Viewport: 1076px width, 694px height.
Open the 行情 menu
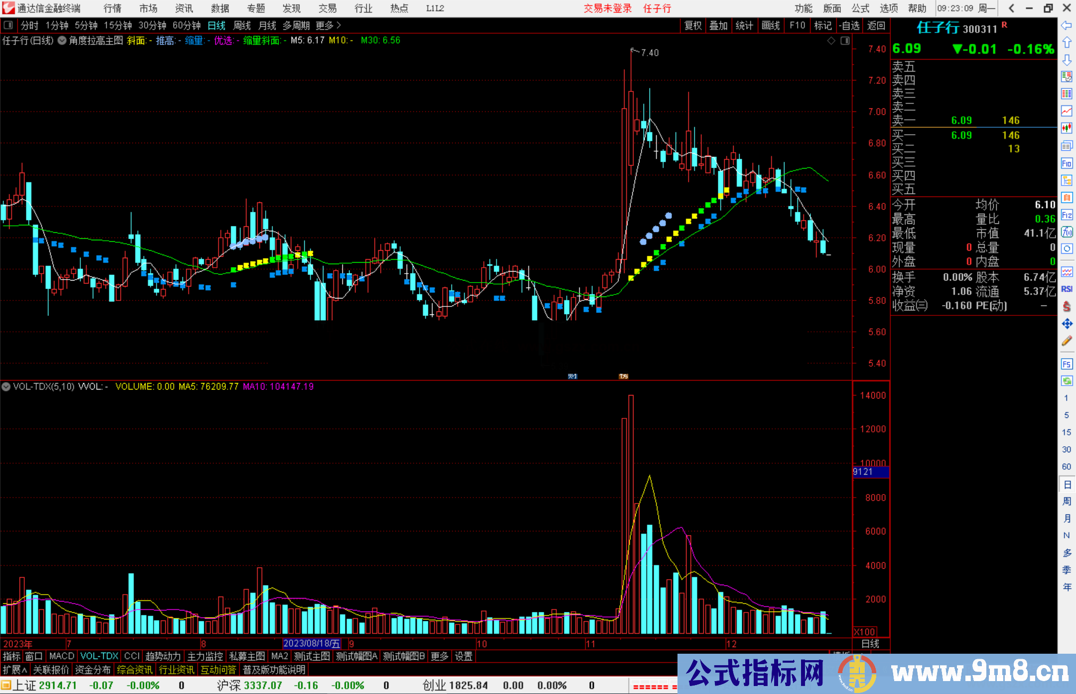click(x=112, y=8)
